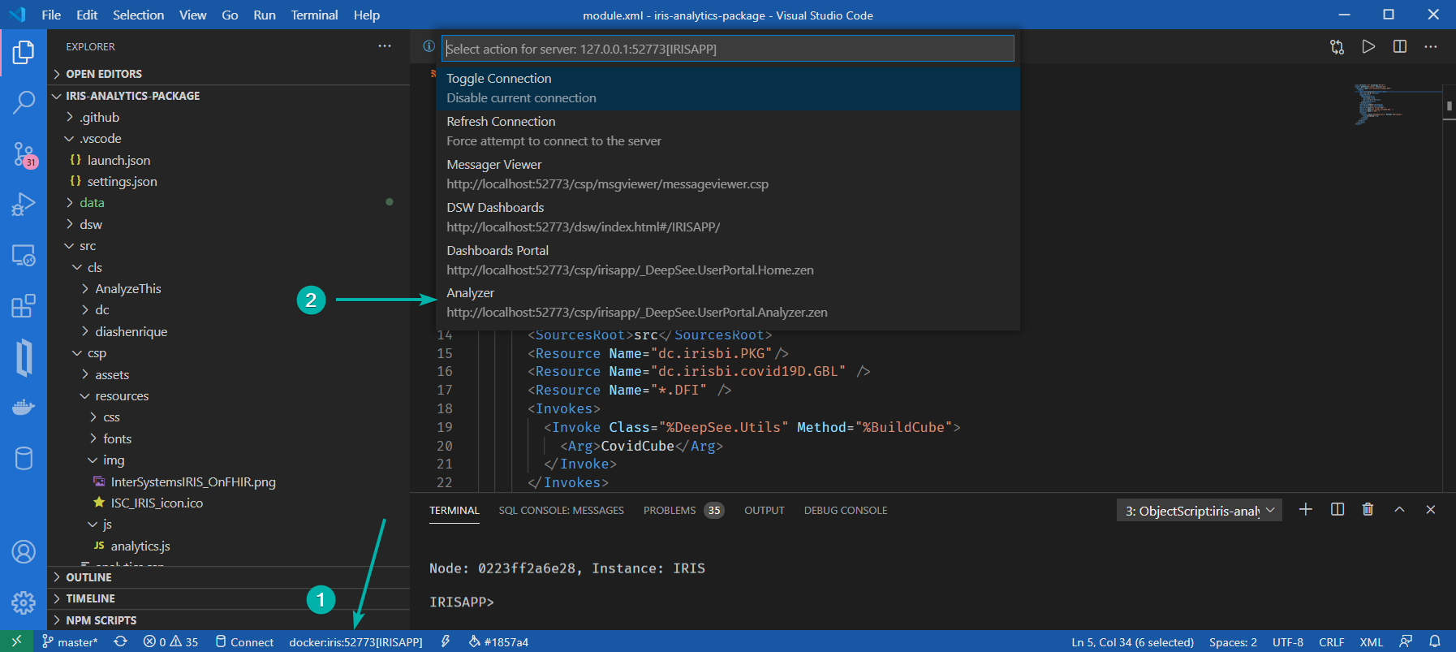Open Explorer Views and More Actions ellipsis
The width and height of the screenshot is (1456, 652).
tap(385, 46)
